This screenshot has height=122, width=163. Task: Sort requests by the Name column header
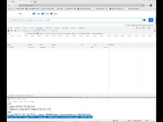(x=18, y=45)
